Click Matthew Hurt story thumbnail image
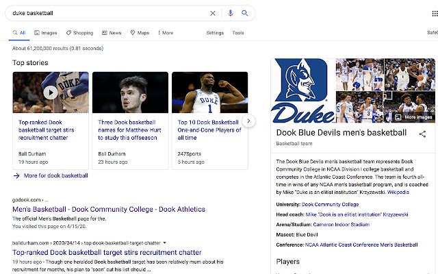 (130, 92)
